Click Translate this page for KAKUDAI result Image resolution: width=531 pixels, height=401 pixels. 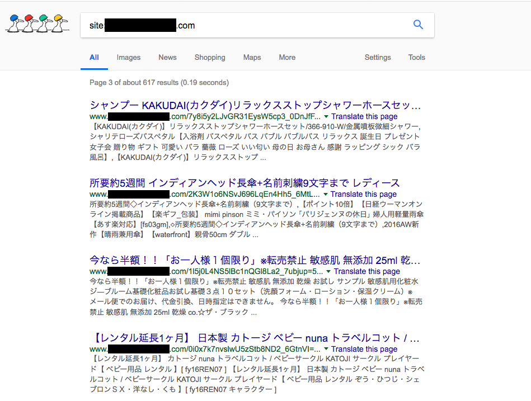point(364,116)
